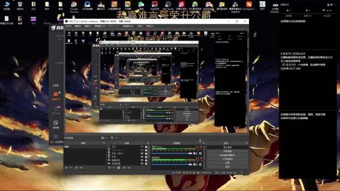Click the OBS preview canvas
The width and height of the screenshot is (340, 191).
click(156, 81)
